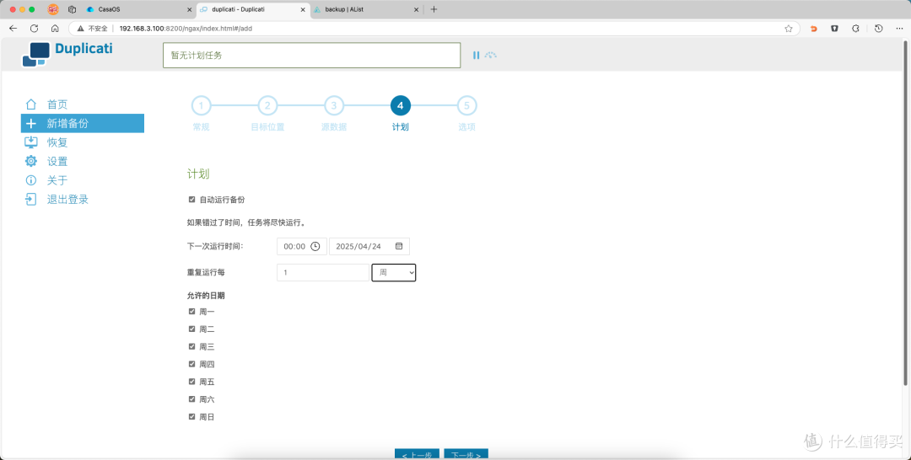Select 新增备份 in the sidebar
Screen dimensions: 911x460
pyautogui.click(x=82, y=124)
